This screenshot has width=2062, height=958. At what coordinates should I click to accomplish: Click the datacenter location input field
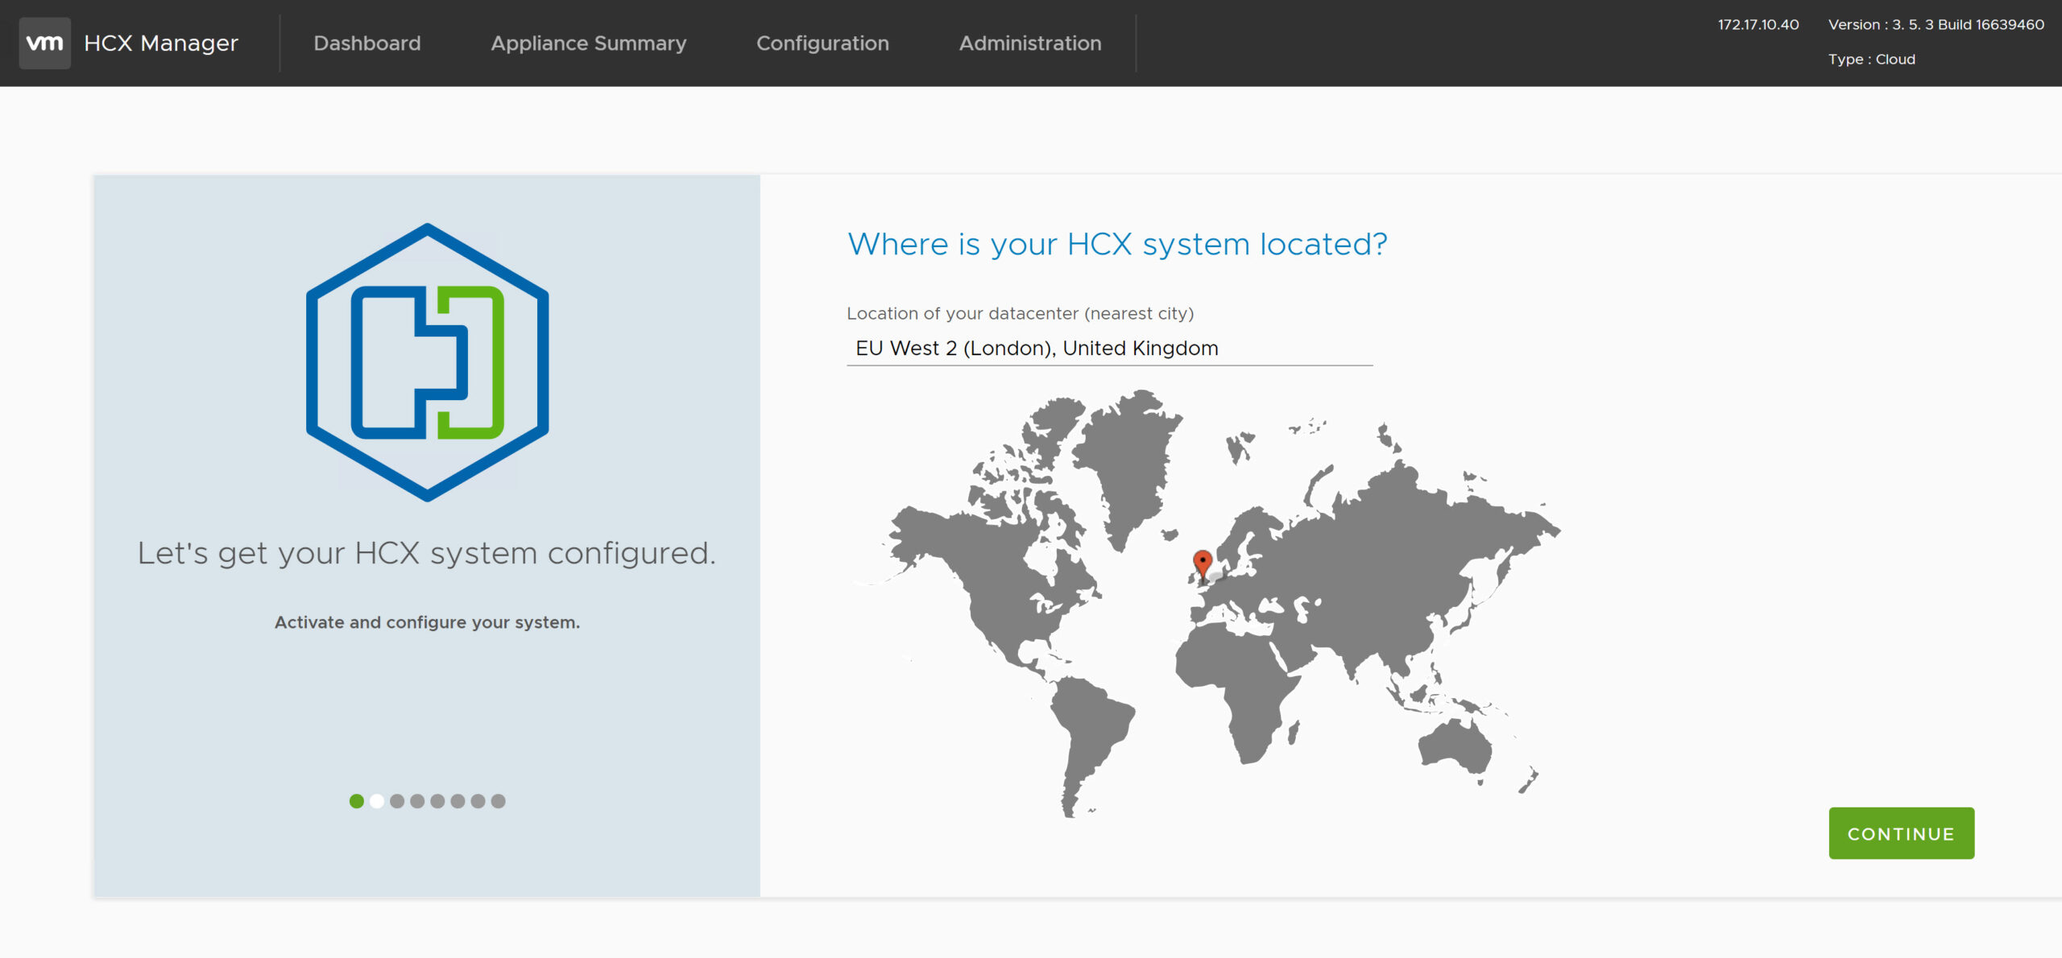coord(1108,349)
